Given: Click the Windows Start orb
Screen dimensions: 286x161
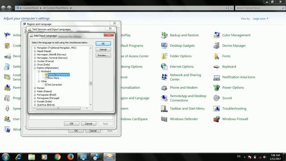Looking at the screenshot, I should [5, 157].
